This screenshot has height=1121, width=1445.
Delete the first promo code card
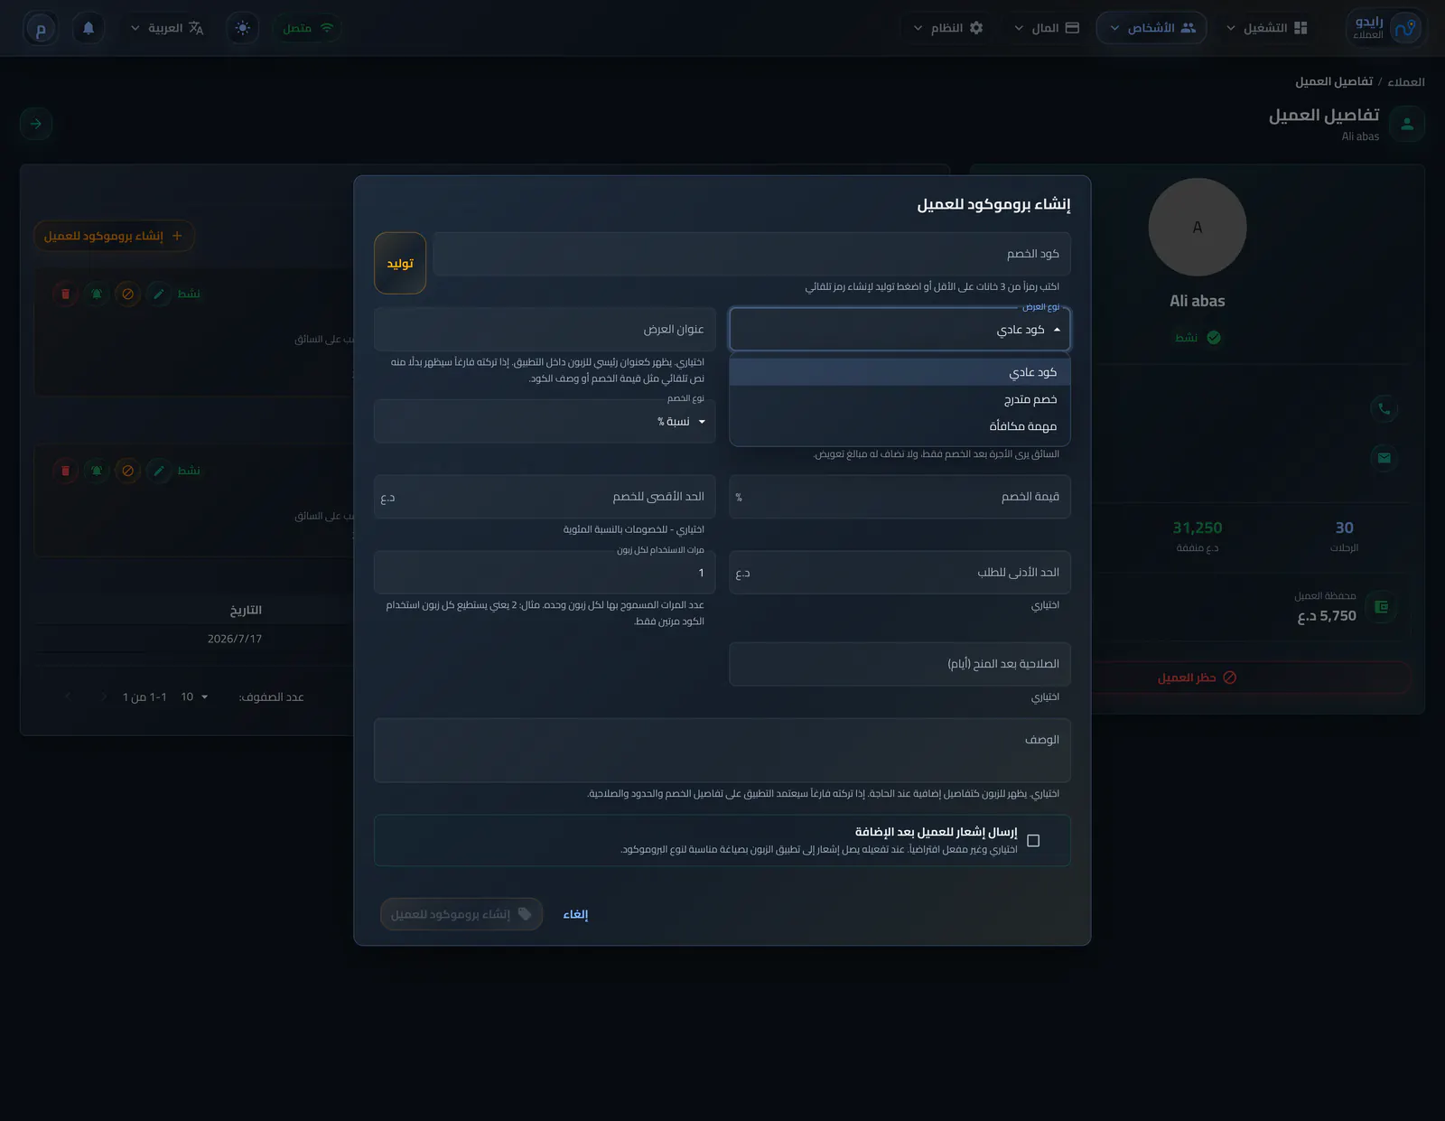pyautogui.click(x=65, y=294)
